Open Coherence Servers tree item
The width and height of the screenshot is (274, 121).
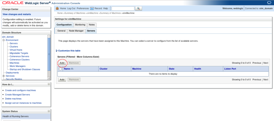19,57
